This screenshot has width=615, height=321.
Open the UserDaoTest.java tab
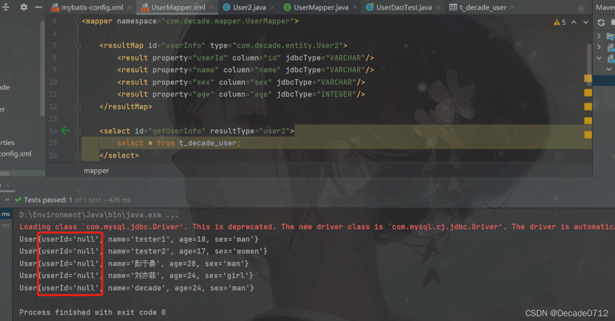point(403,8)
